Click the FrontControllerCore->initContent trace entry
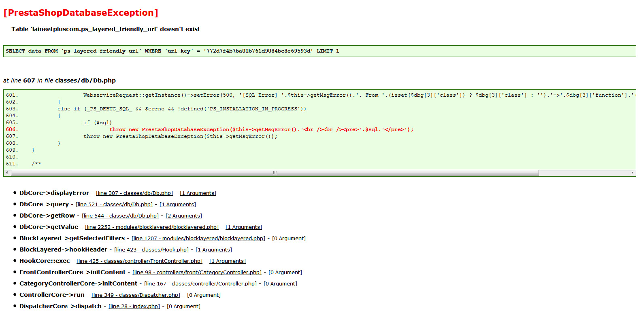Screen dimensions: 641x315 point(72,273)
